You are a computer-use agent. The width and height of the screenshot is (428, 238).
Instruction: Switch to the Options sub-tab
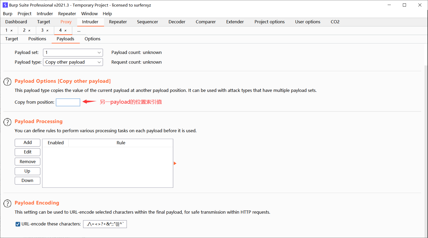93,39
